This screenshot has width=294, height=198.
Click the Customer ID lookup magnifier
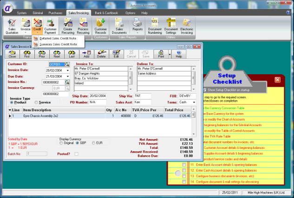67,64
